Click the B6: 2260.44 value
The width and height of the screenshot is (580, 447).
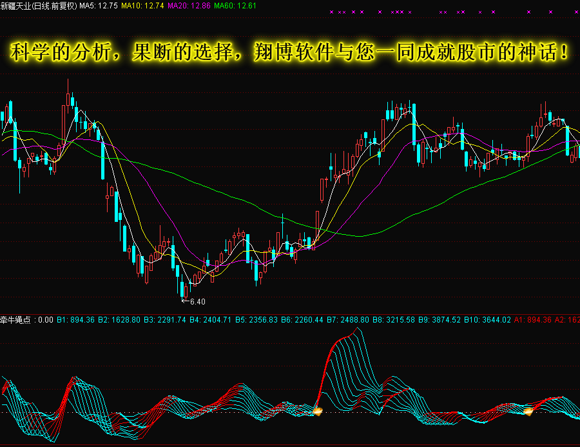click(x=302, y=319)
